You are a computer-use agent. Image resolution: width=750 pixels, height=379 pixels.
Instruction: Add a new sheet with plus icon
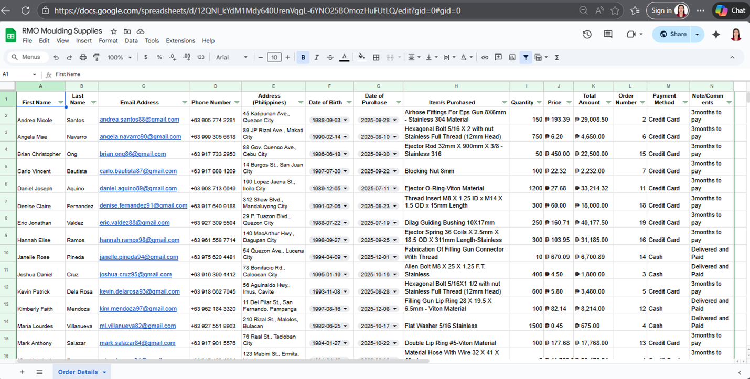(x=22, y=372)
